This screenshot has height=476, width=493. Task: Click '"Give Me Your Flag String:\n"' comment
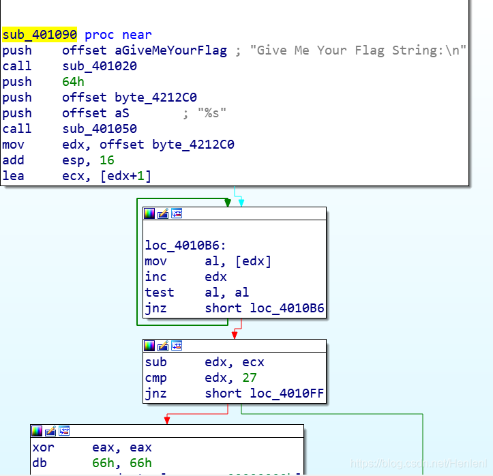tap(358, 50)
